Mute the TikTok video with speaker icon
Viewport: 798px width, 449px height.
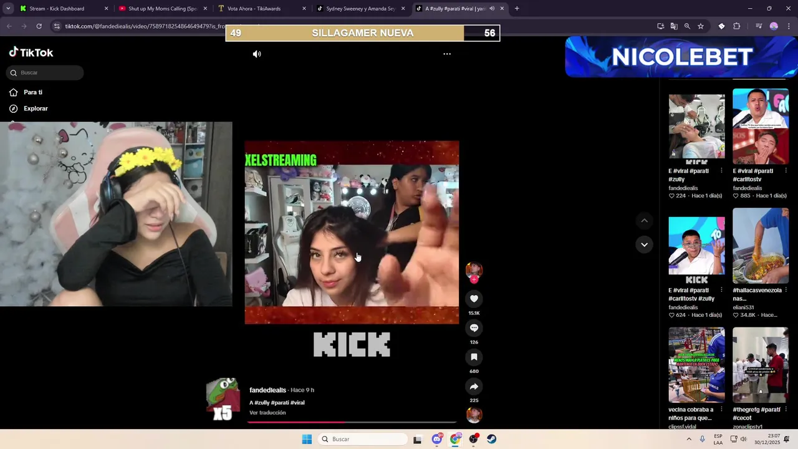point(257,54)
